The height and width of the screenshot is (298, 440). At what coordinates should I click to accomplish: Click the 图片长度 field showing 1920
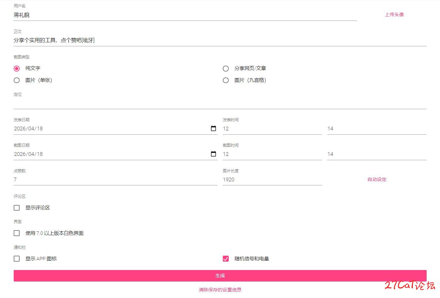272,179
